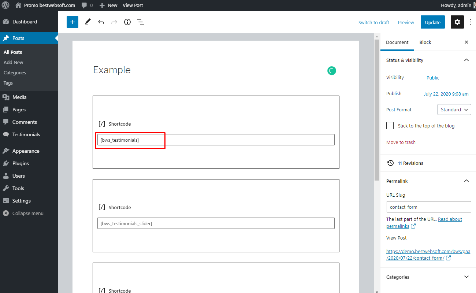Open the Comments sidebar menu

[x=29, y=122]
